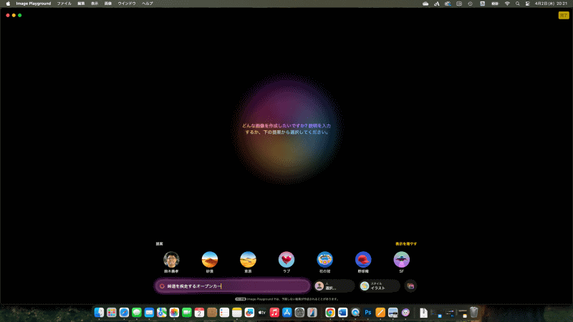The width and height of the screenshot is (573, 322).
Task: Select the person suggestion 鈴木義孝
Action: [171, 260]
